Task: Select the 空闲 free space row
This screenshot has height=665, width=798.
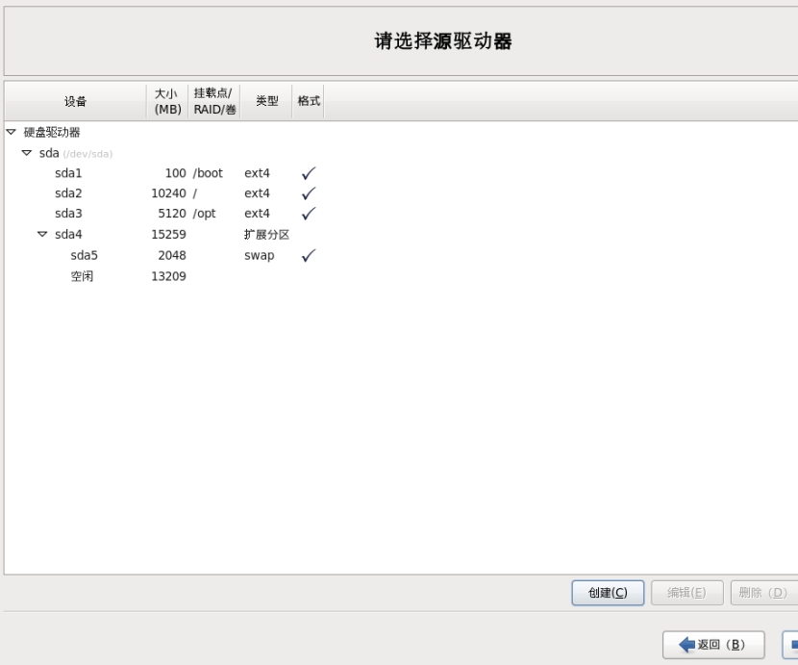Action: (83, 277)
